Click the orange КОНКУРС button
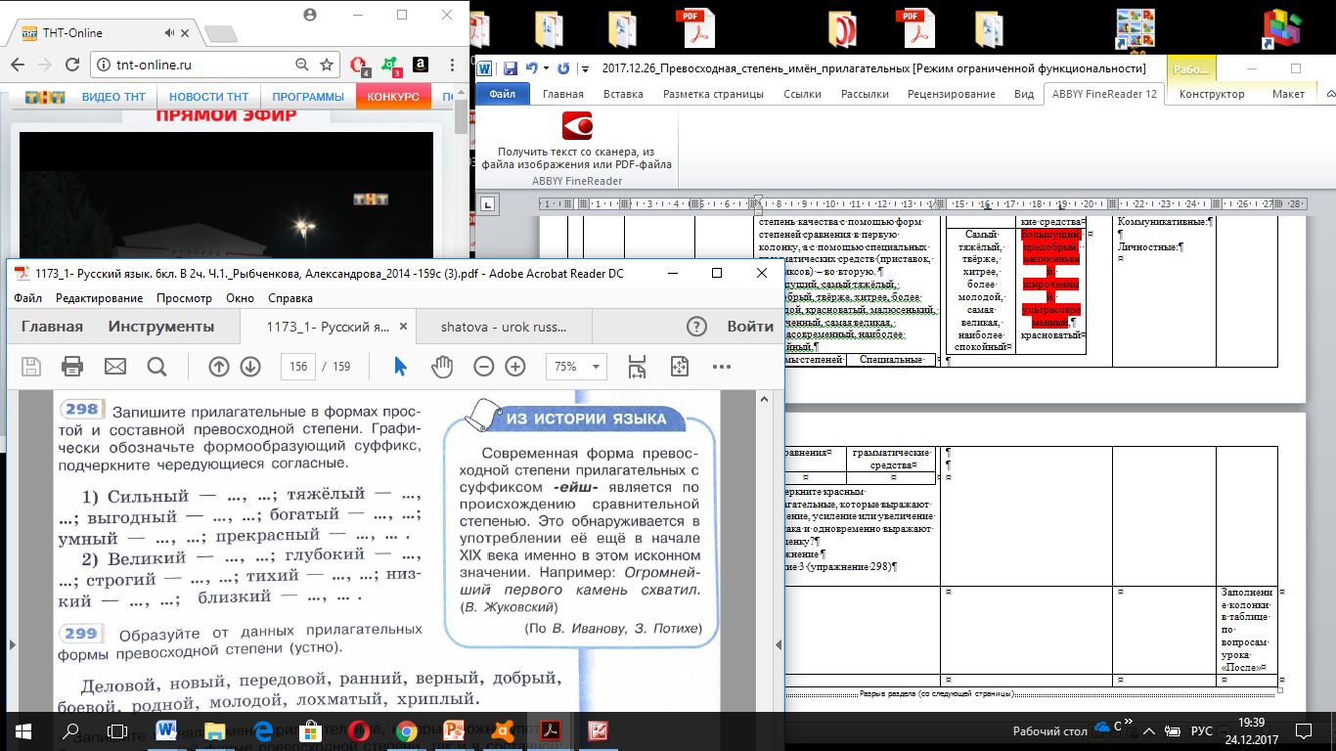The height and width of the screenshot is (751, 1336). pyautogui.click(x=393, y=97)
